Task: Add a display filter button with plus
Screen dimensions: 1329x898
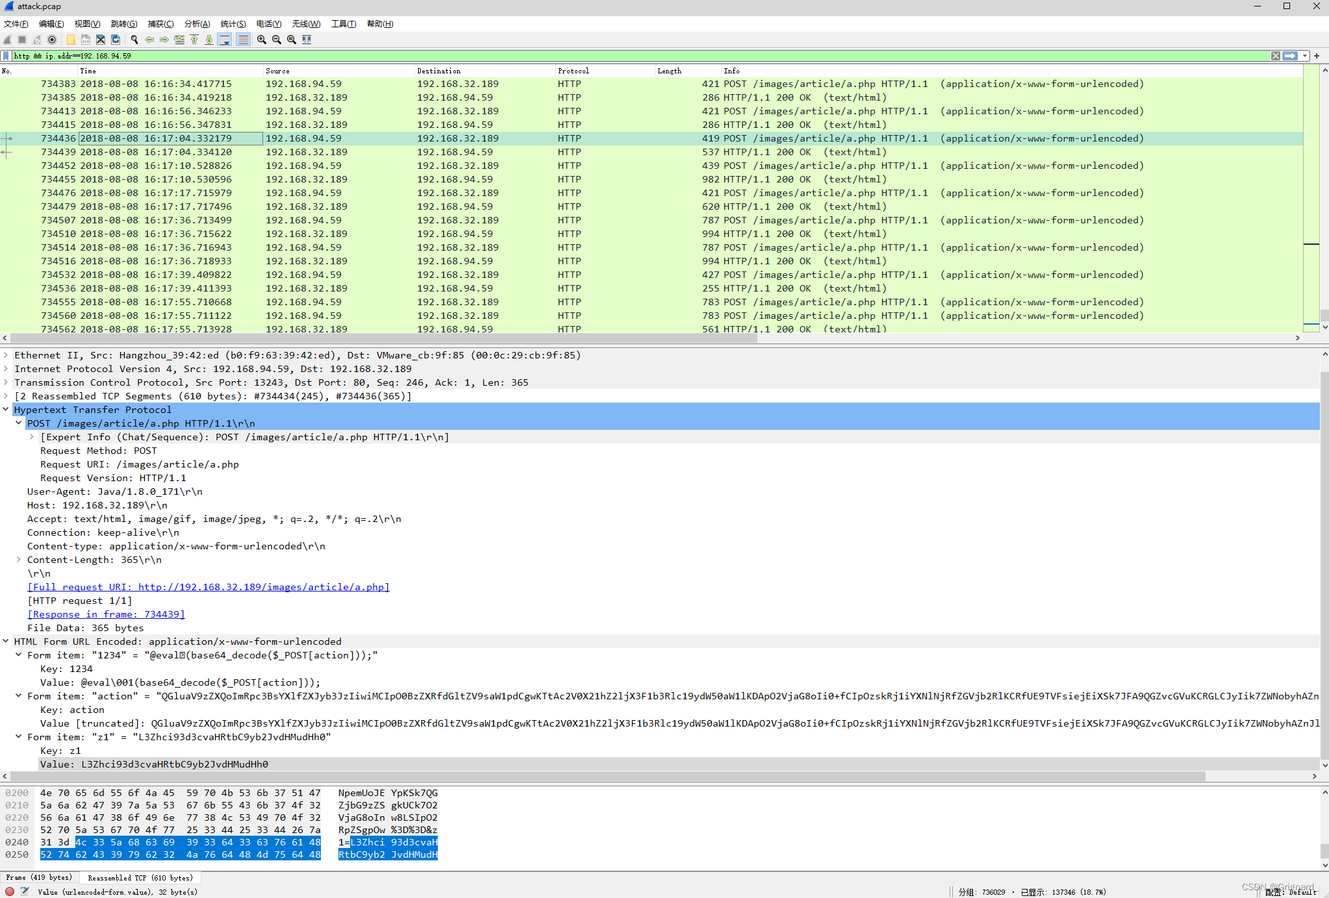Action: tap(1317, 56)
